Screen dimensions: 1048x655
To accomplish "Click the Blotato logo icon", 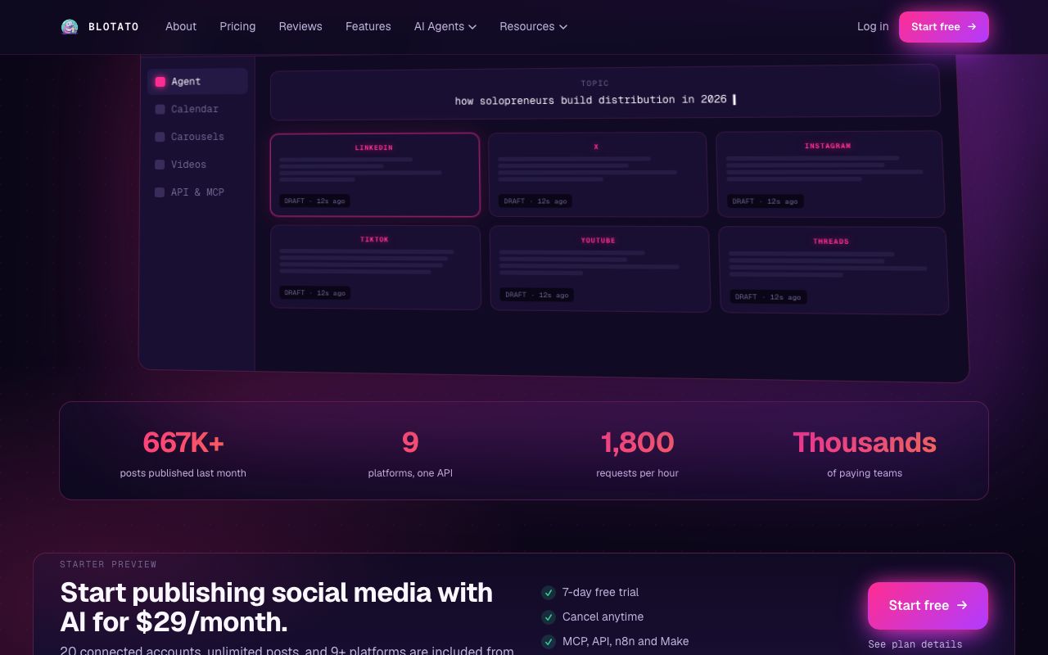I will pyautogui.click(x=70, y=27).
